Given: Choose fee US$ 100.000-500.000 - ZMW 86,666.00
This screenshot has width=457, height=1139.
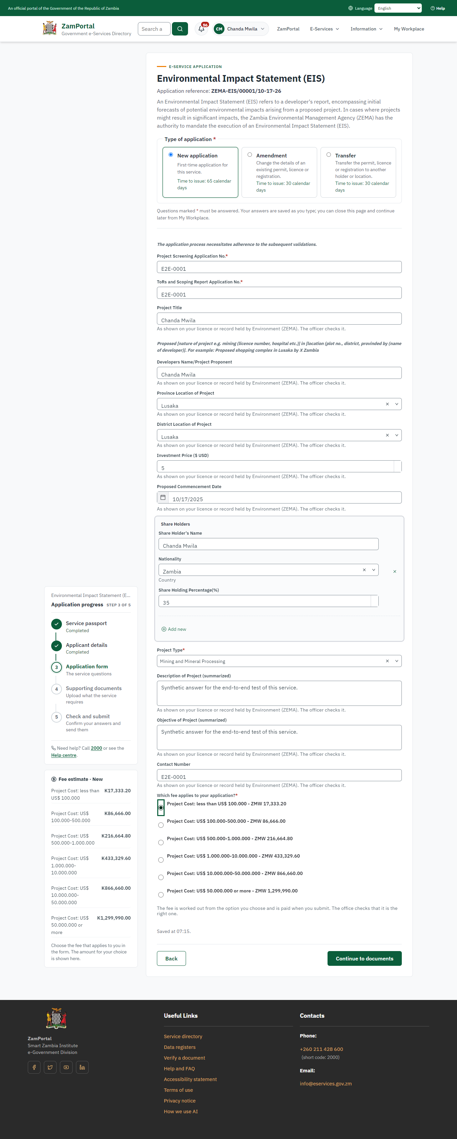Looking at the screenshot, I should [161, 825].
